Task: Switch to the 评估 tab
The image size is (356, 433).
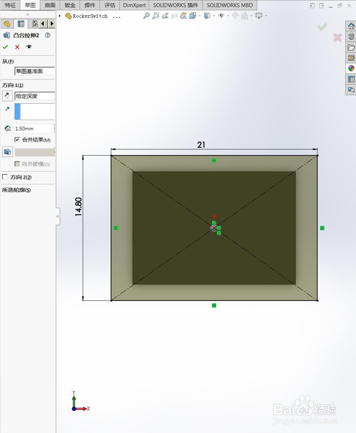Action: coord(110,5)
